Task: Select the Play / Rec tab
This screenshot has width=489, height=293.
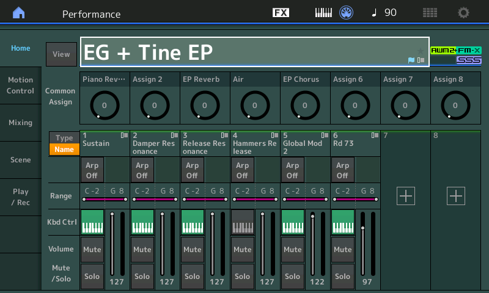Action: tap(21, 197)
